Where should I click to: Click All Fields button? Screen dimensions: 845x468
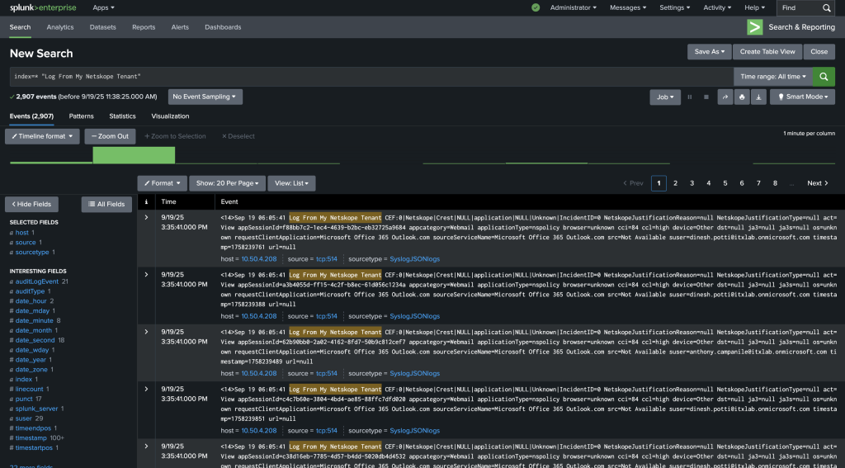[106, 205]
